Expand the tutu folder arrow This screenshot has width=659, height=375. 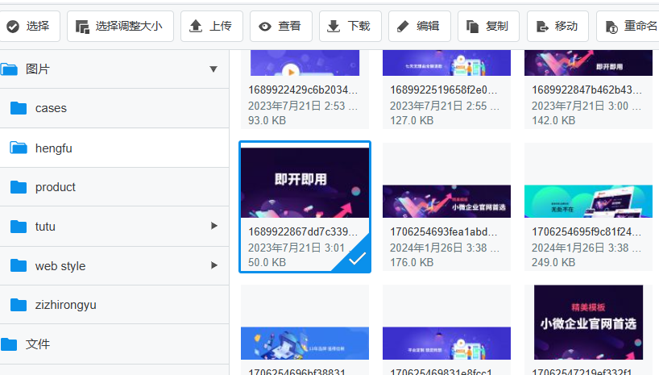point(214,226)
